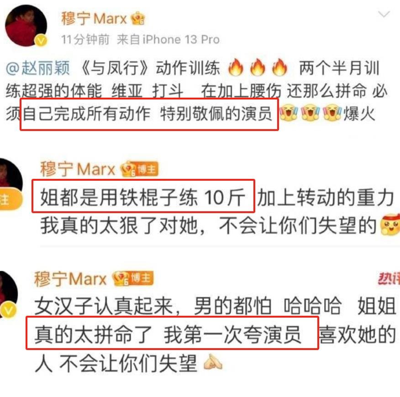
Task: Open the @赵丽颖 mention link
Action: point(38,68)
